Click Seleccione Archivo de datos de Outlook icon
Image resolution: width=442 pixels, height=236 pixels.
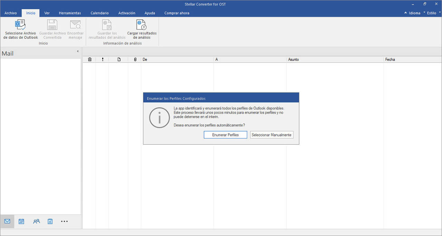coord(20,25)
